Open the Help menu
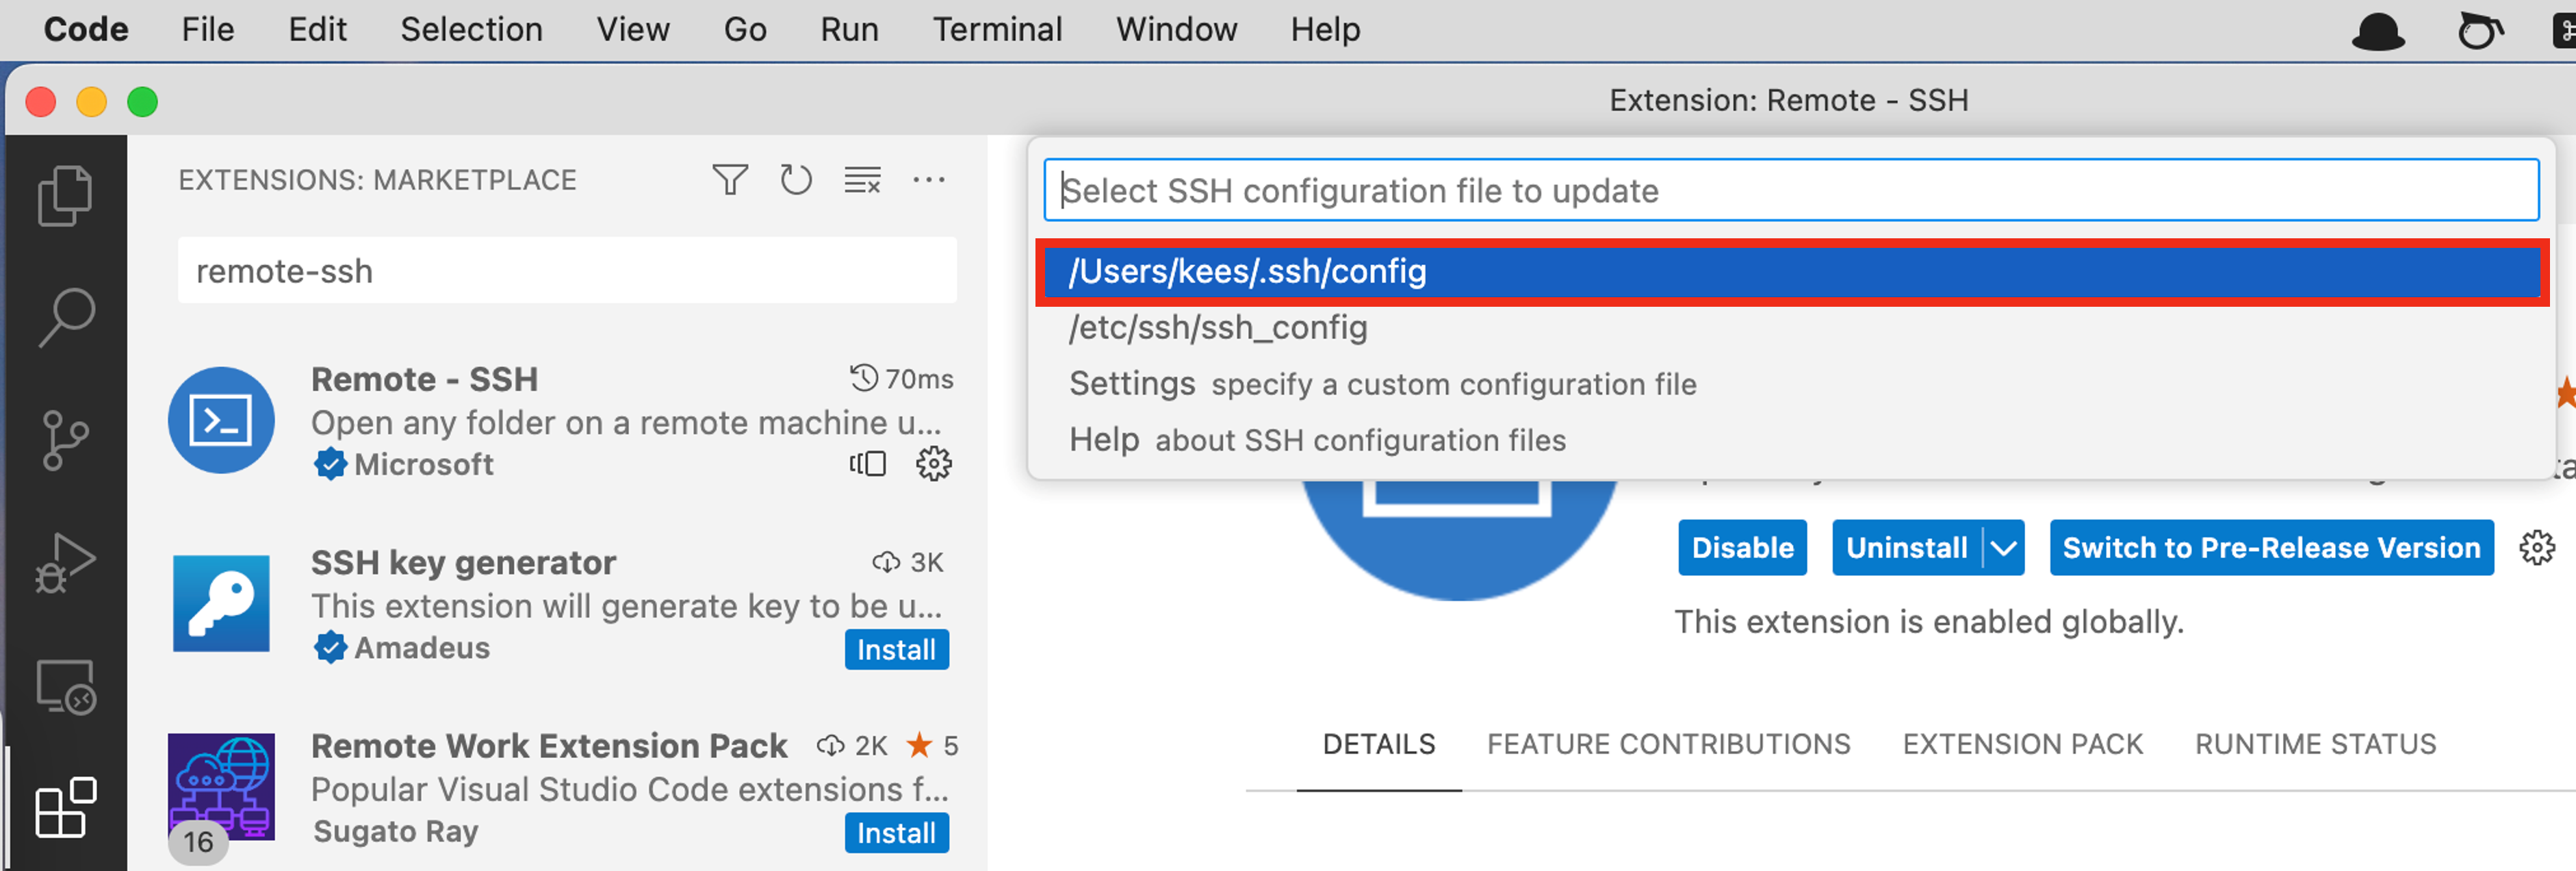 1326,30
